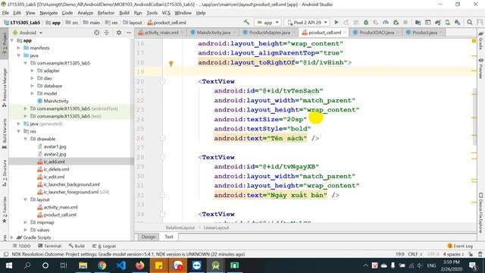Click the Make Project hammer icon
The image size is (485, 273).
click(x=246, y=22)
